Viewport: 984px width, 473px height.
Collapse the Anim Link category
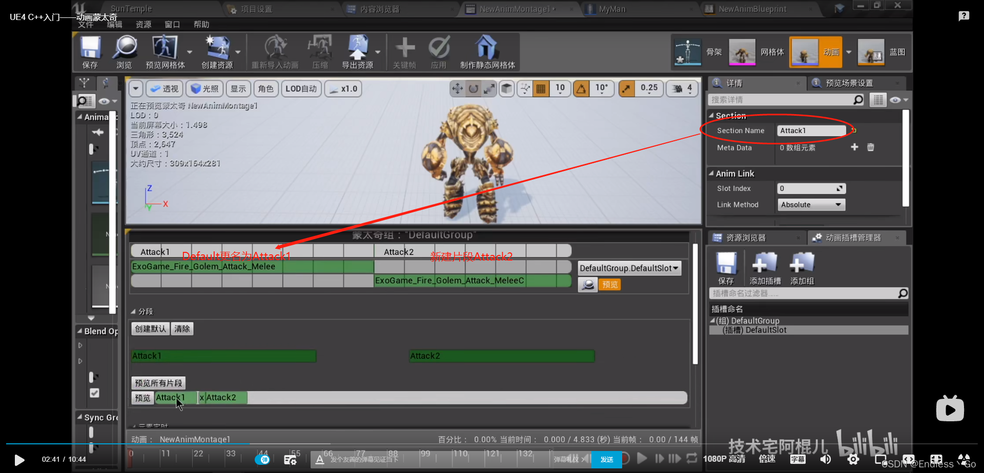pyautogui.click(x=711, y=174)
